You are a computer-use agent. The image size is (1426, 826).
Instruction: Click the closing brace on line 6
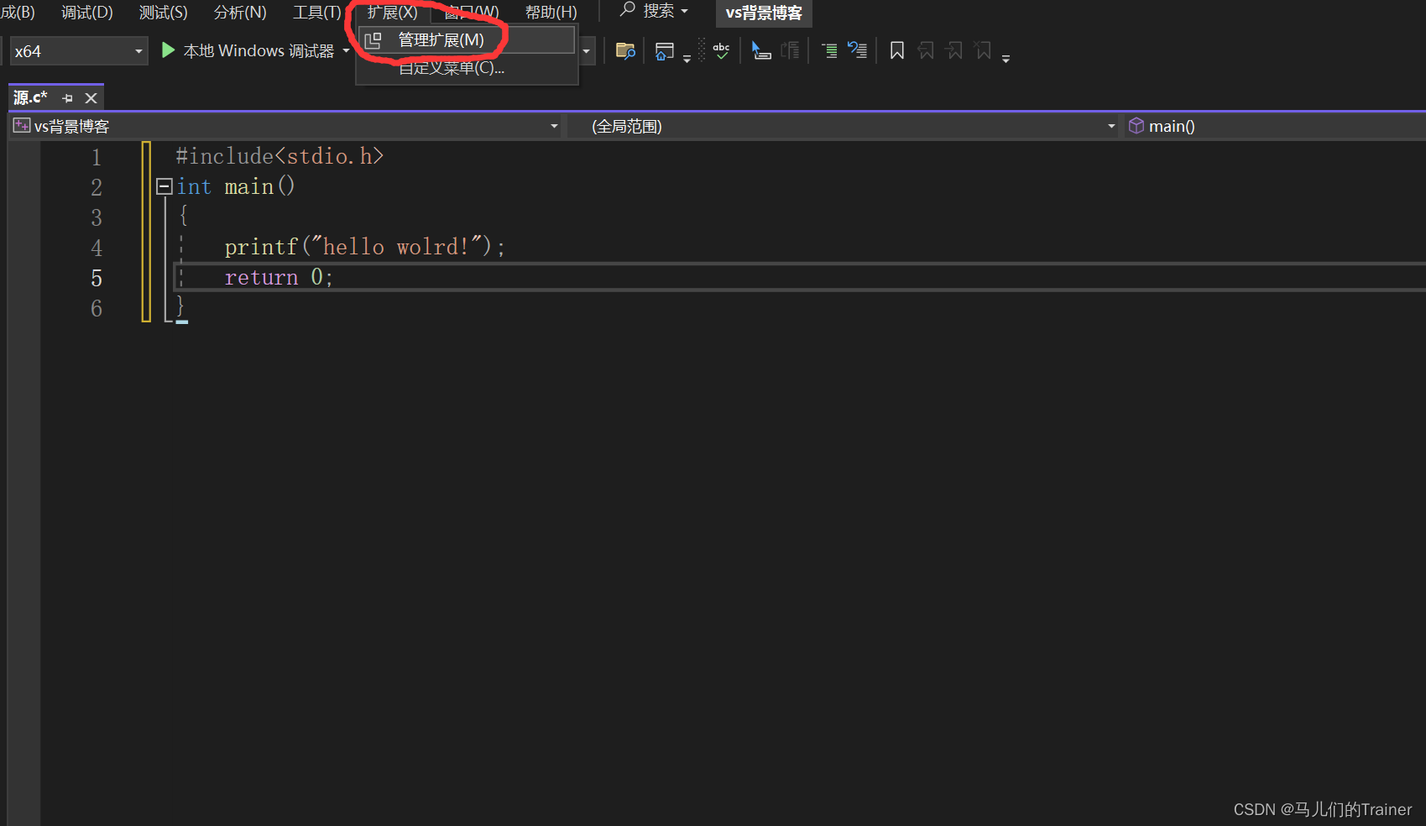(180, 306)
